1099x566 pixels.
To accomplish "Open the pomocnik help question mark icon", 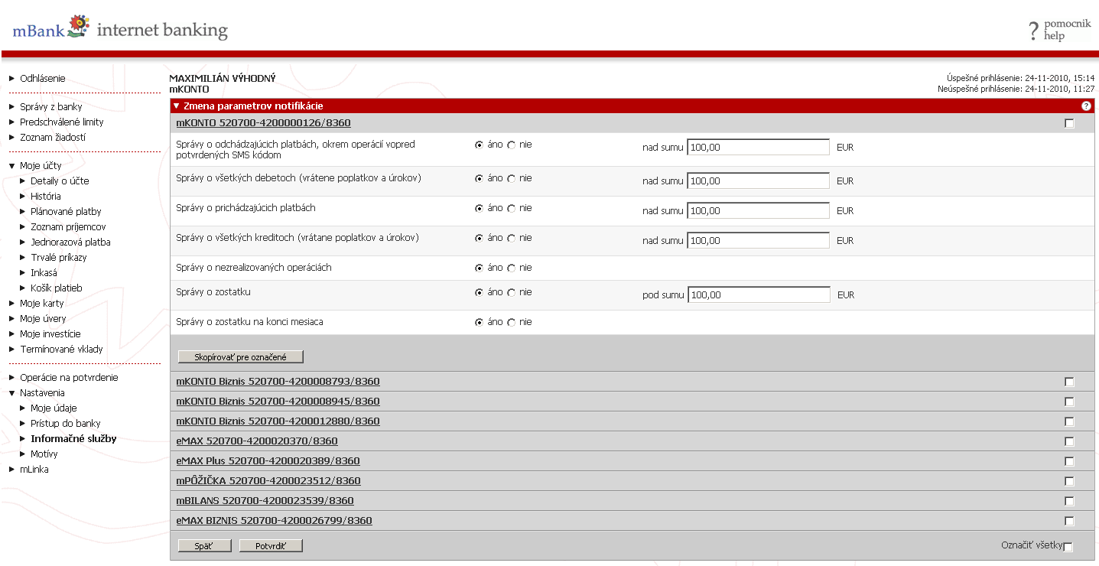I will (1034, 31).
